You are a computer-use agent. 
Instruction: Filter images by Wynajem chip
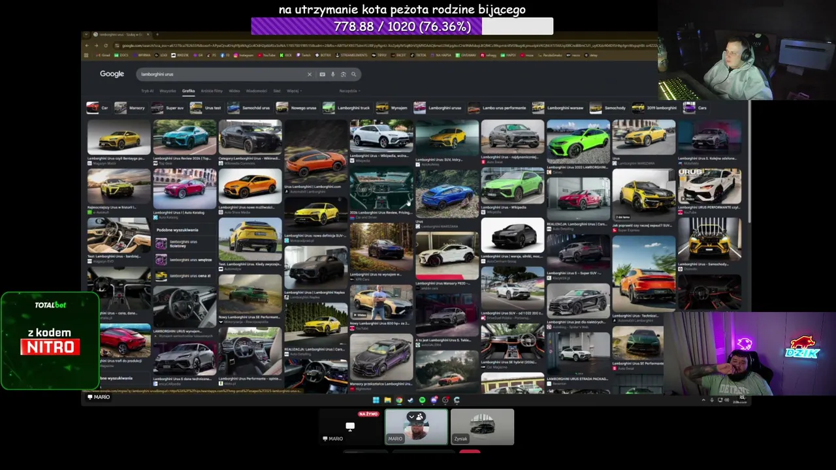[392, 108]
